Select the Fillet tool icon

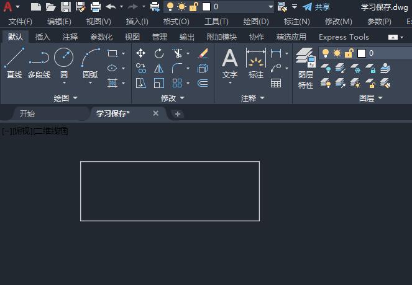click(x=177, y=68)
